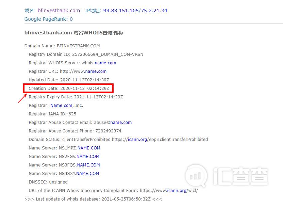Click Last update of whois database line
This screenshot has width=283, height=208.
coord(93,199)
